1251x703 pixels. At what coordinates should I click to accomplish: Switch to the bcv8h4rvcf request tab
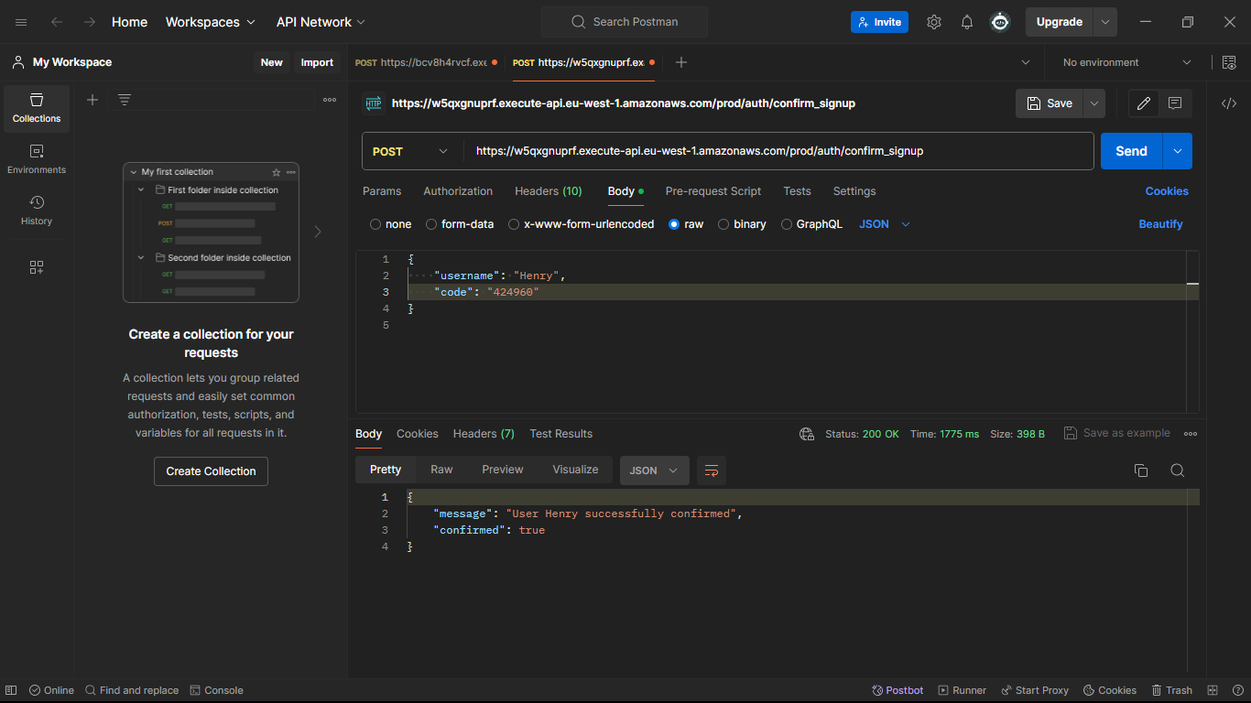click(426, 62)
